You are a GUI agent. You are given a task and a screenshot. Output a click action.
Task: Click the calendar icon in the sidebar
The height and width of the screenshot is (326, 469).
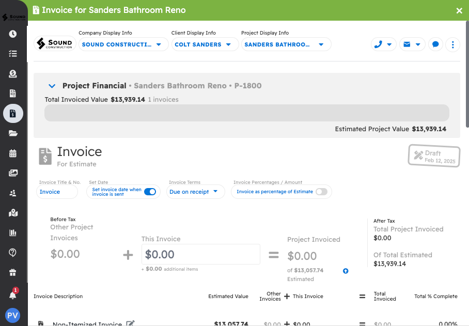coord(13,153)
